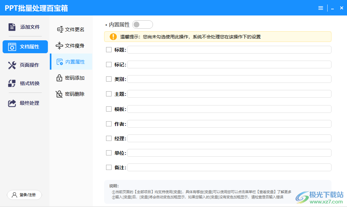Click into the 备注 text field

tap(229, 167)
